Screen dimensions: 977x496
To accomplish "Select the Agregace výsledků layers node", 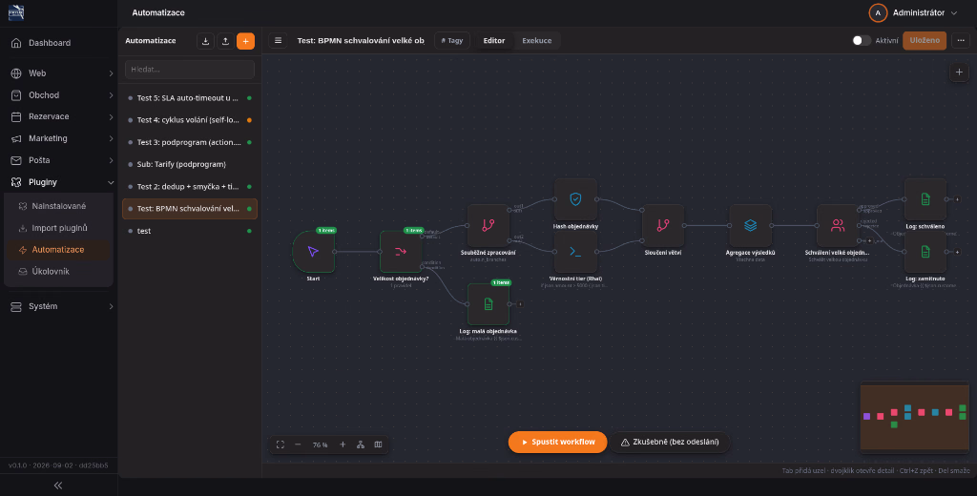I will click(750, 225).
